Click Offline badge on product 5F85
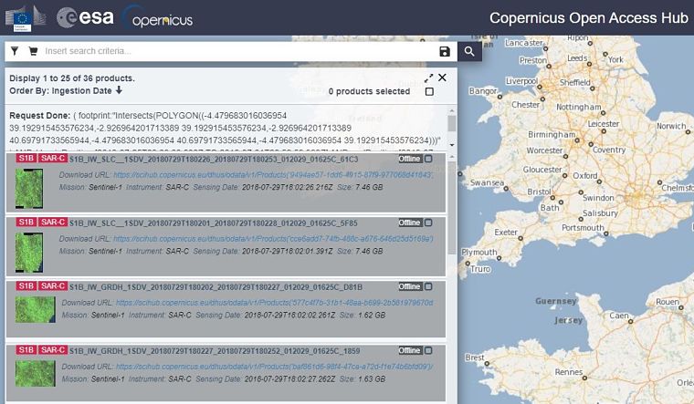The width and height of the screenshot is (694, 404). tap(410, 223)
